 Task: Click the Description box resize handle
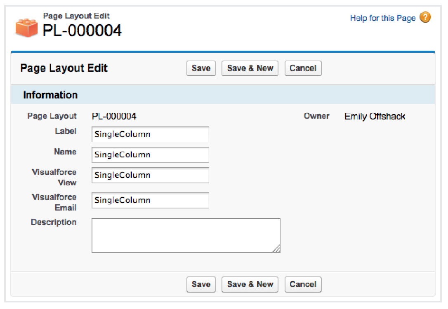tap(277, 249)
